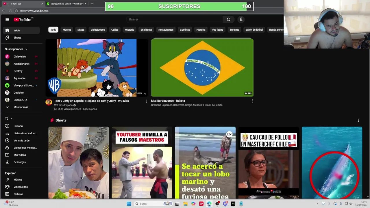Image resolution: width=370 pixels, height=208 pixels.
Task: Open Shorts section options menu
Action: click(x=358, y=120)
